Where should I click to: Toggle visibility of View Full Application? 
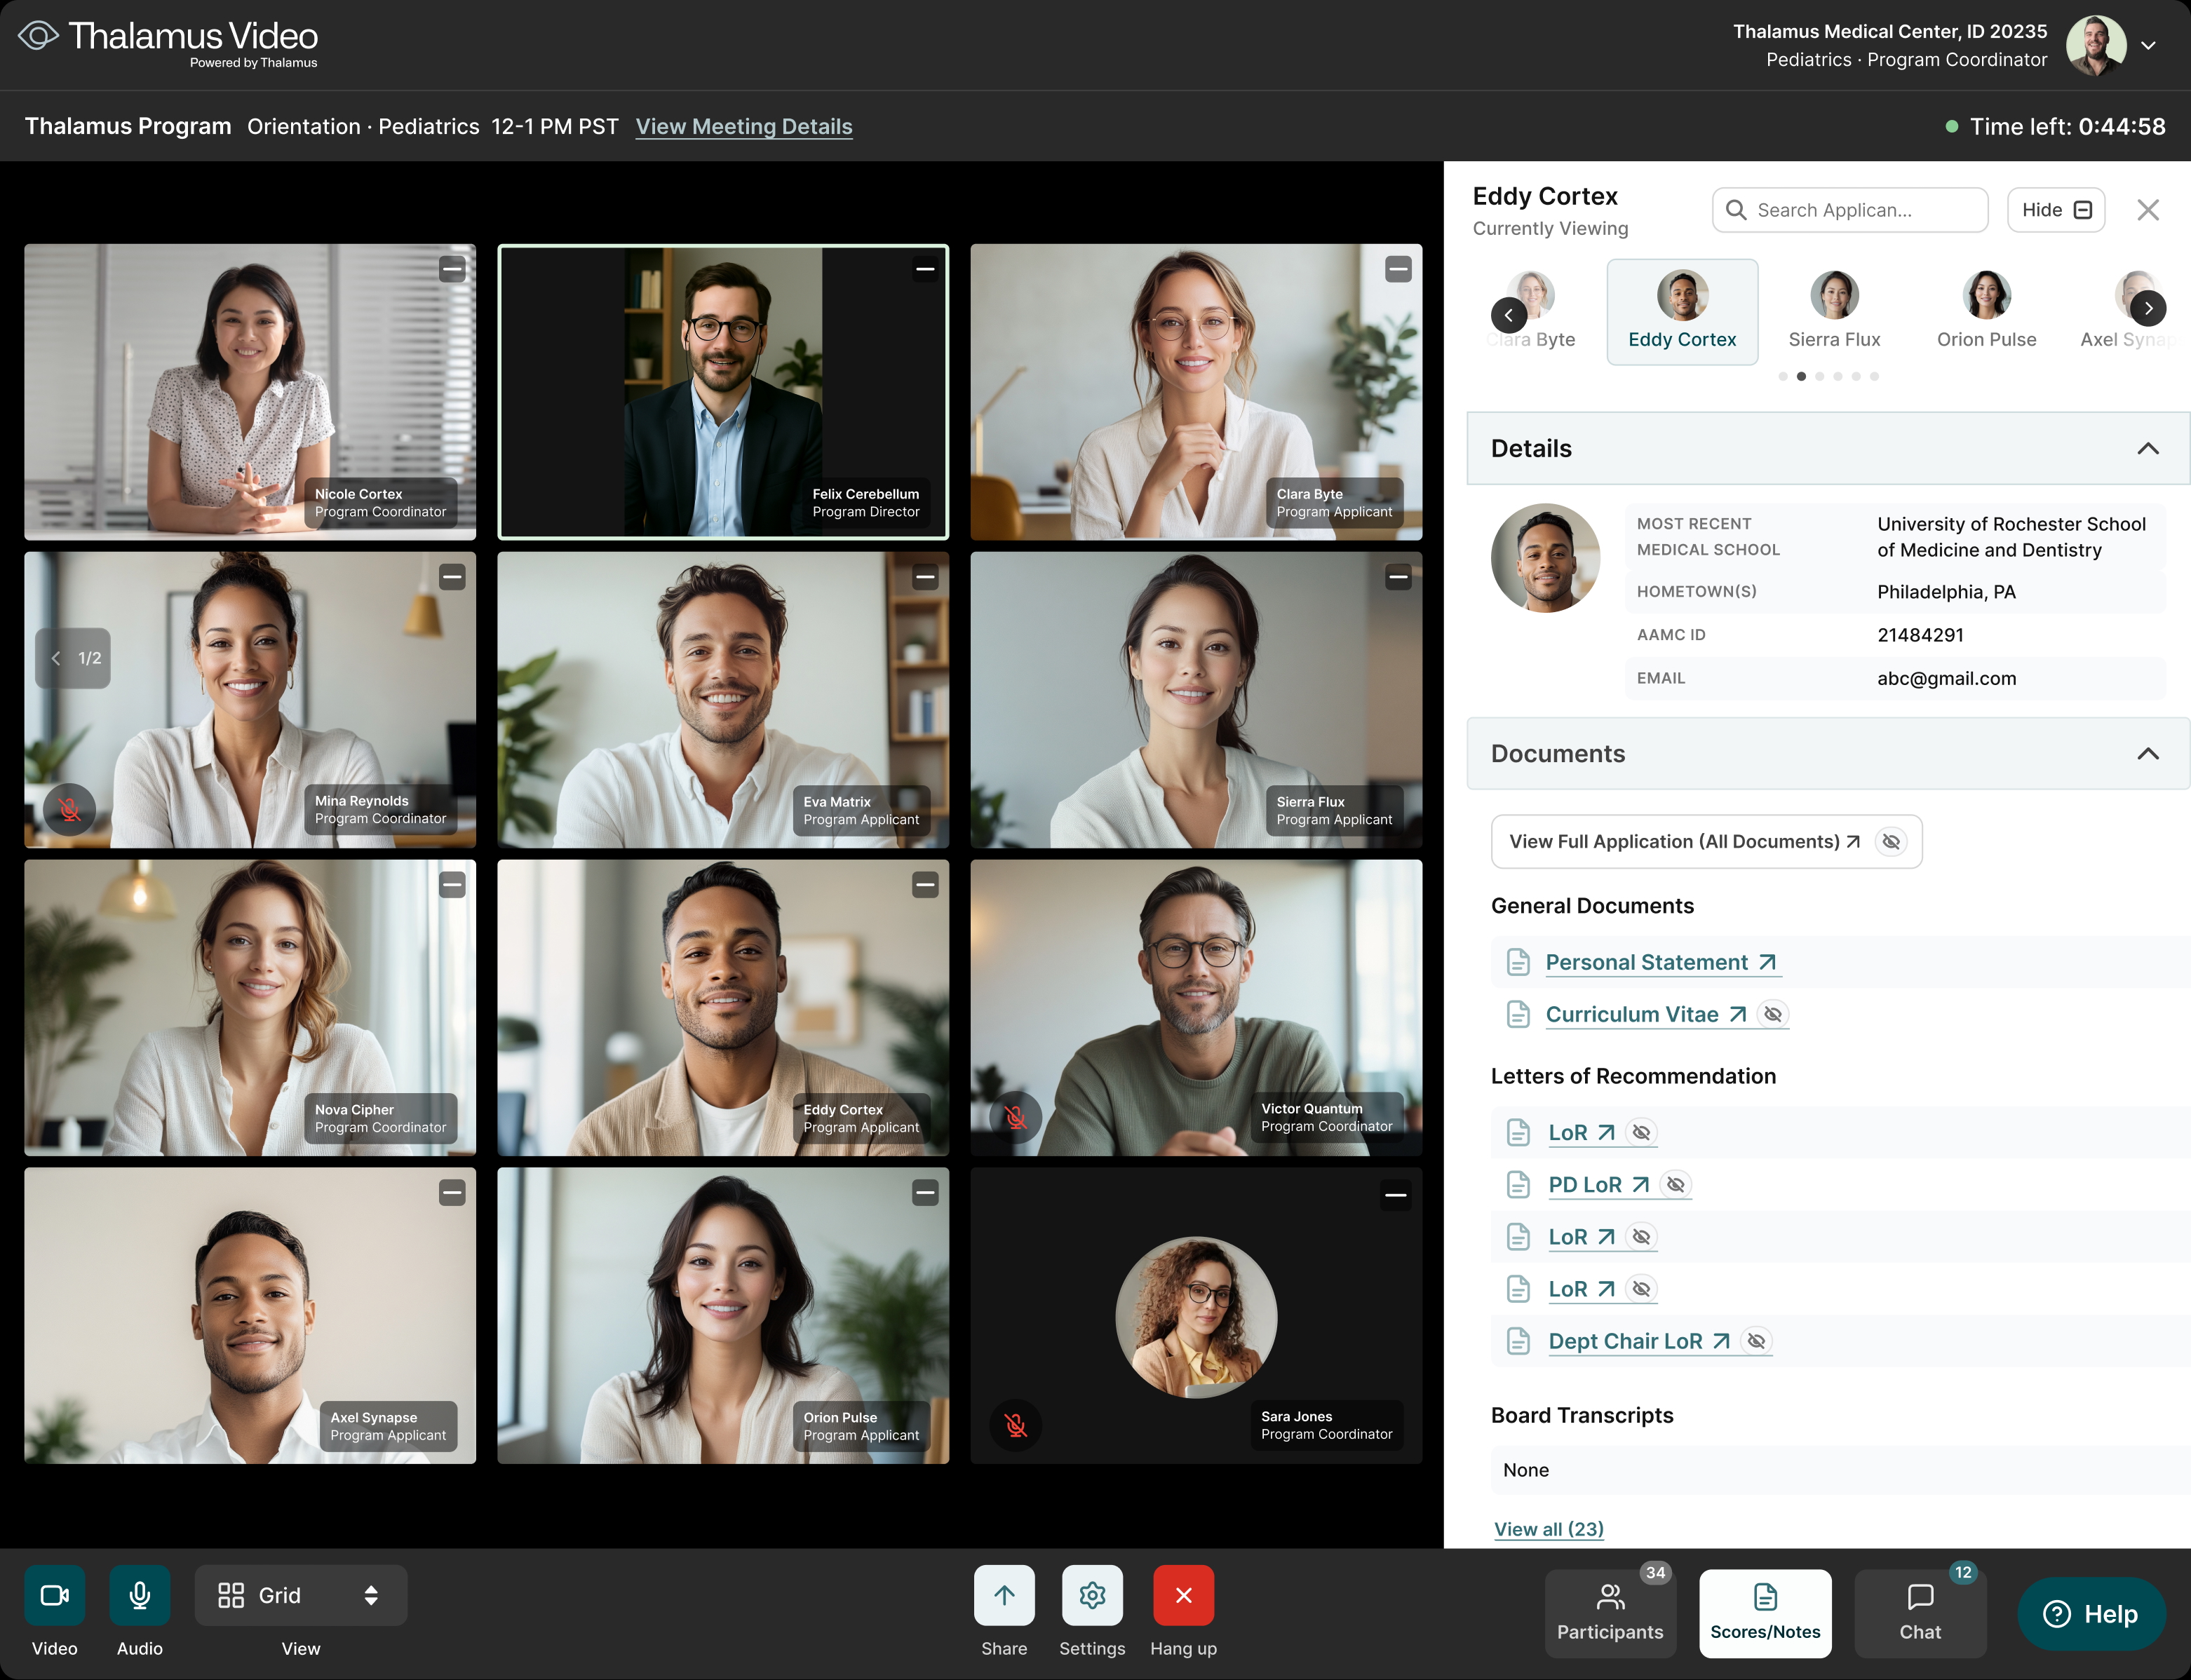click(1890, 842)
